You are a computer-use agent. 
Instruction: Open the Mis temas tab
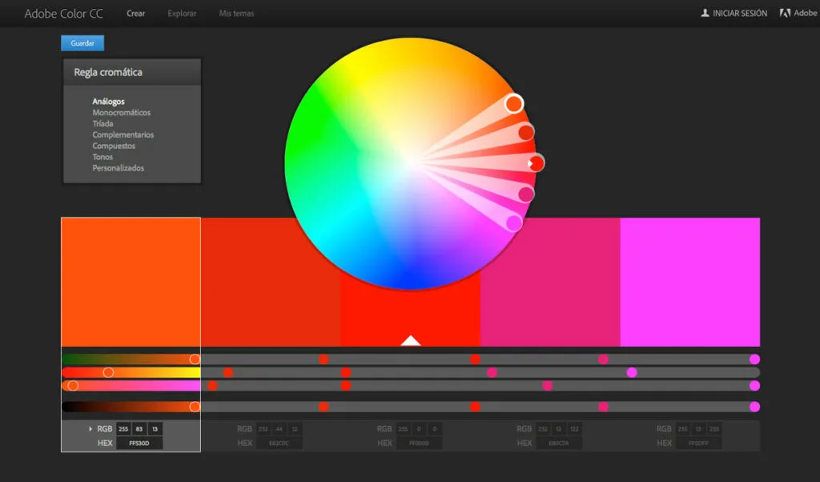click(236, 14)
